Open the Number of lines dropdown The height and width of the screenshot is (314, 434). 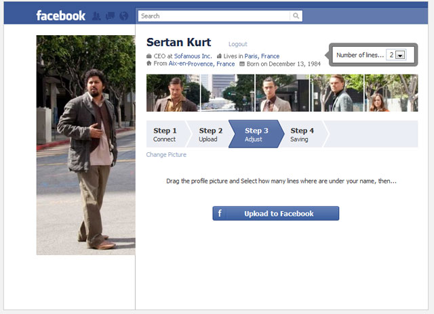[x=396, y=55]
